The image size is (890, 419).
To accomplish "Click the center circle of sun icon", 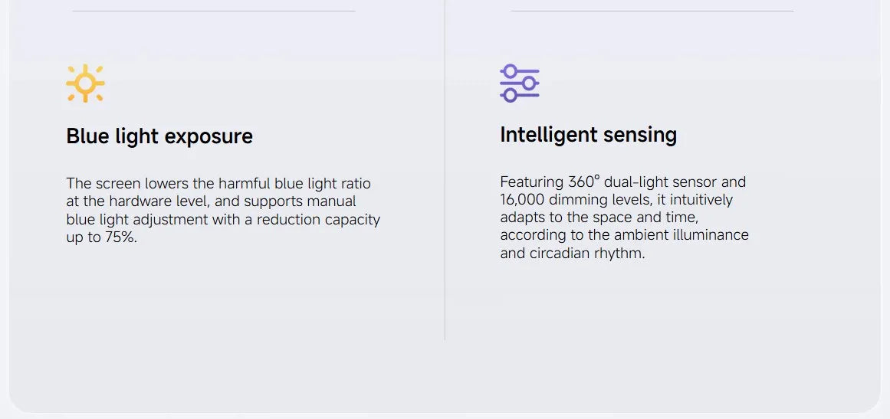I will pyautogui.click(x=85, y=83).
